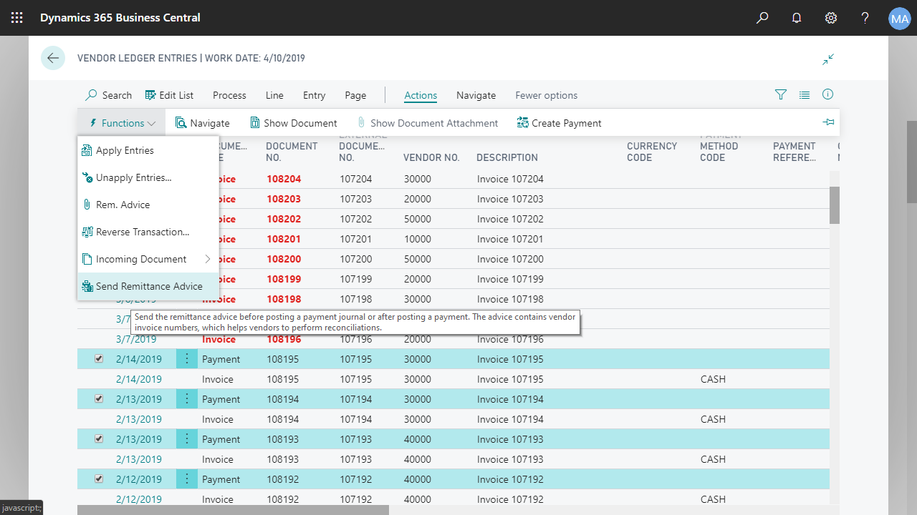
Task: Open the 2/14/2019 Invoice posting date link
Action: tap(139, 379)
